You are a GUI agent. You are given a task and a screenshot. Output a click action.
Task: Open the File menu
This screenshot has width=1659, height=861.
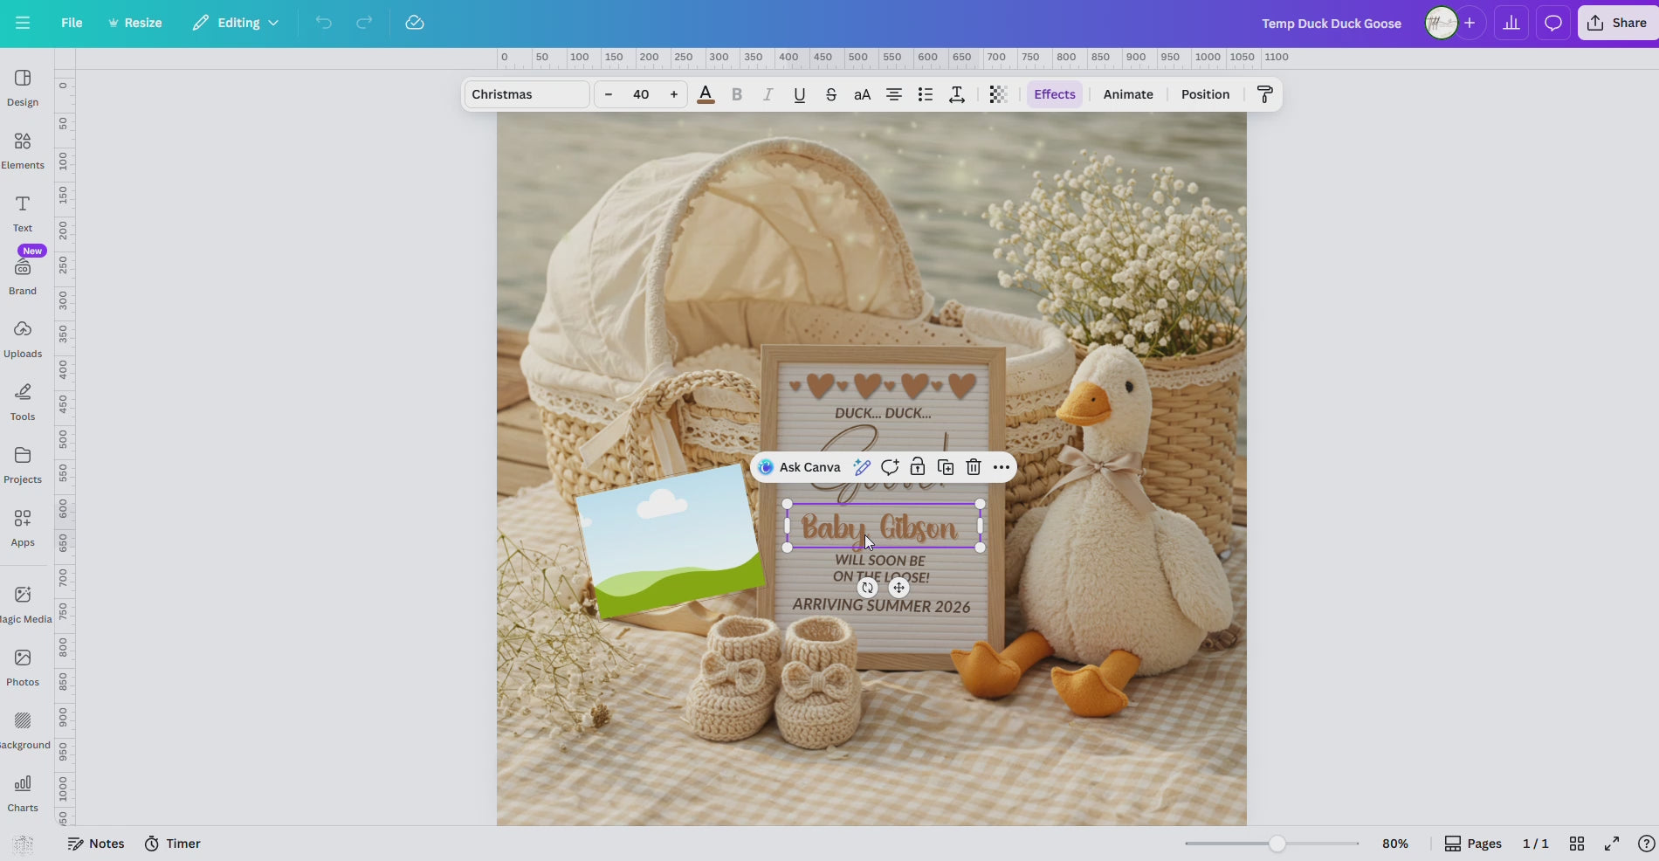[x=72, y=23]
